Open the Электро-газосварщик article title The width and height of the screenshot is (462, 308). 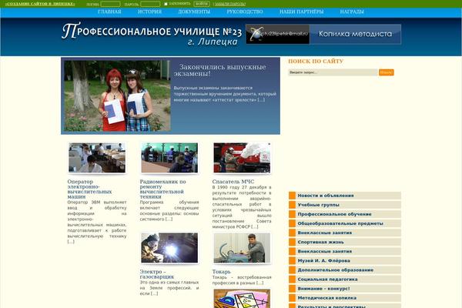[x=157, y=274]
